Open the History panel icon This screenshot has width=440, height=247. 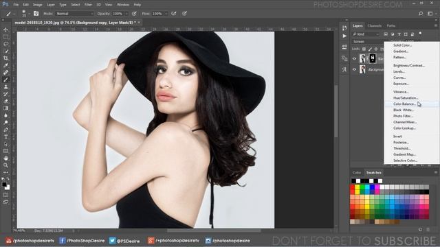tap(344, 27)
